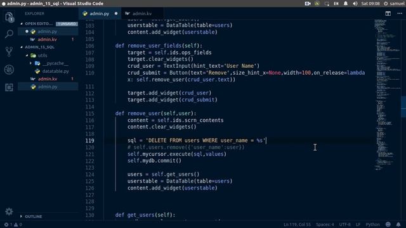
Task: Open the EN keyboard layout indicator
Action: tap(336, 4)
